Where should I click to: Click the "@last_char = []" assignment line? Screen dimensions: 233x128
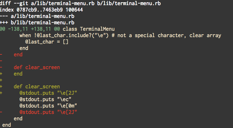47,42
